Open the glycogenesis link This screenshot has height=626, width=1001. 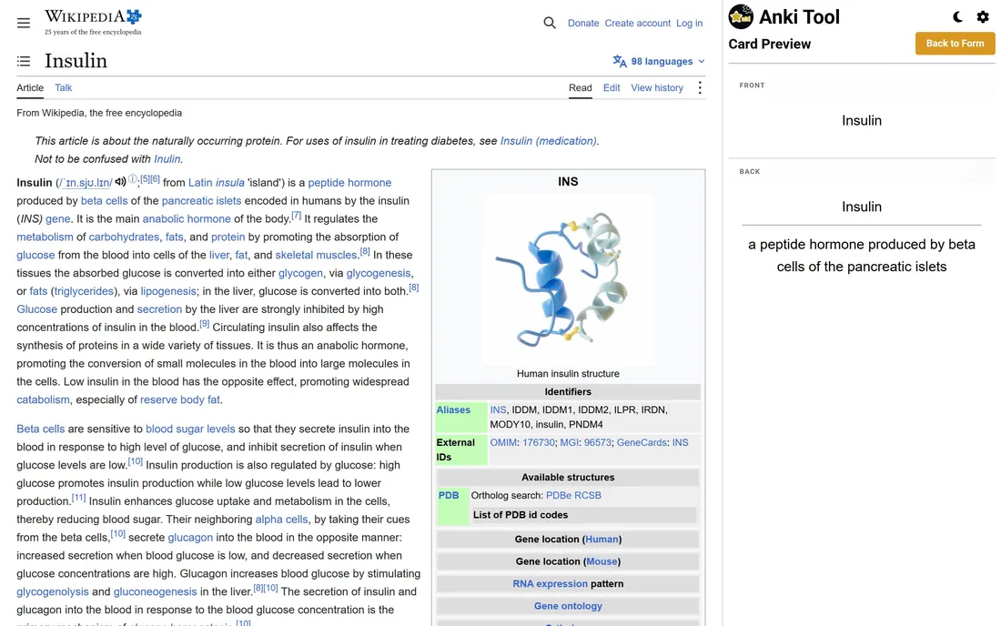[379, 273]
